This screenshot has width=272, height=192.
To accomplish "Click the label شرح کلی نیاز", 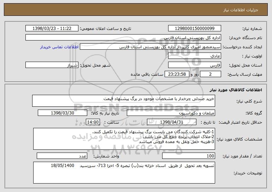I will click(249, 101).
